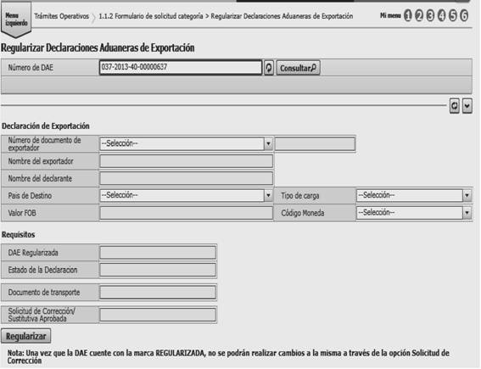The width and height of the screenshot is (481, 369).
Task: Click '1.1.2 Formulario de solicitud categoría' breadcrumb
Action: 151,16
